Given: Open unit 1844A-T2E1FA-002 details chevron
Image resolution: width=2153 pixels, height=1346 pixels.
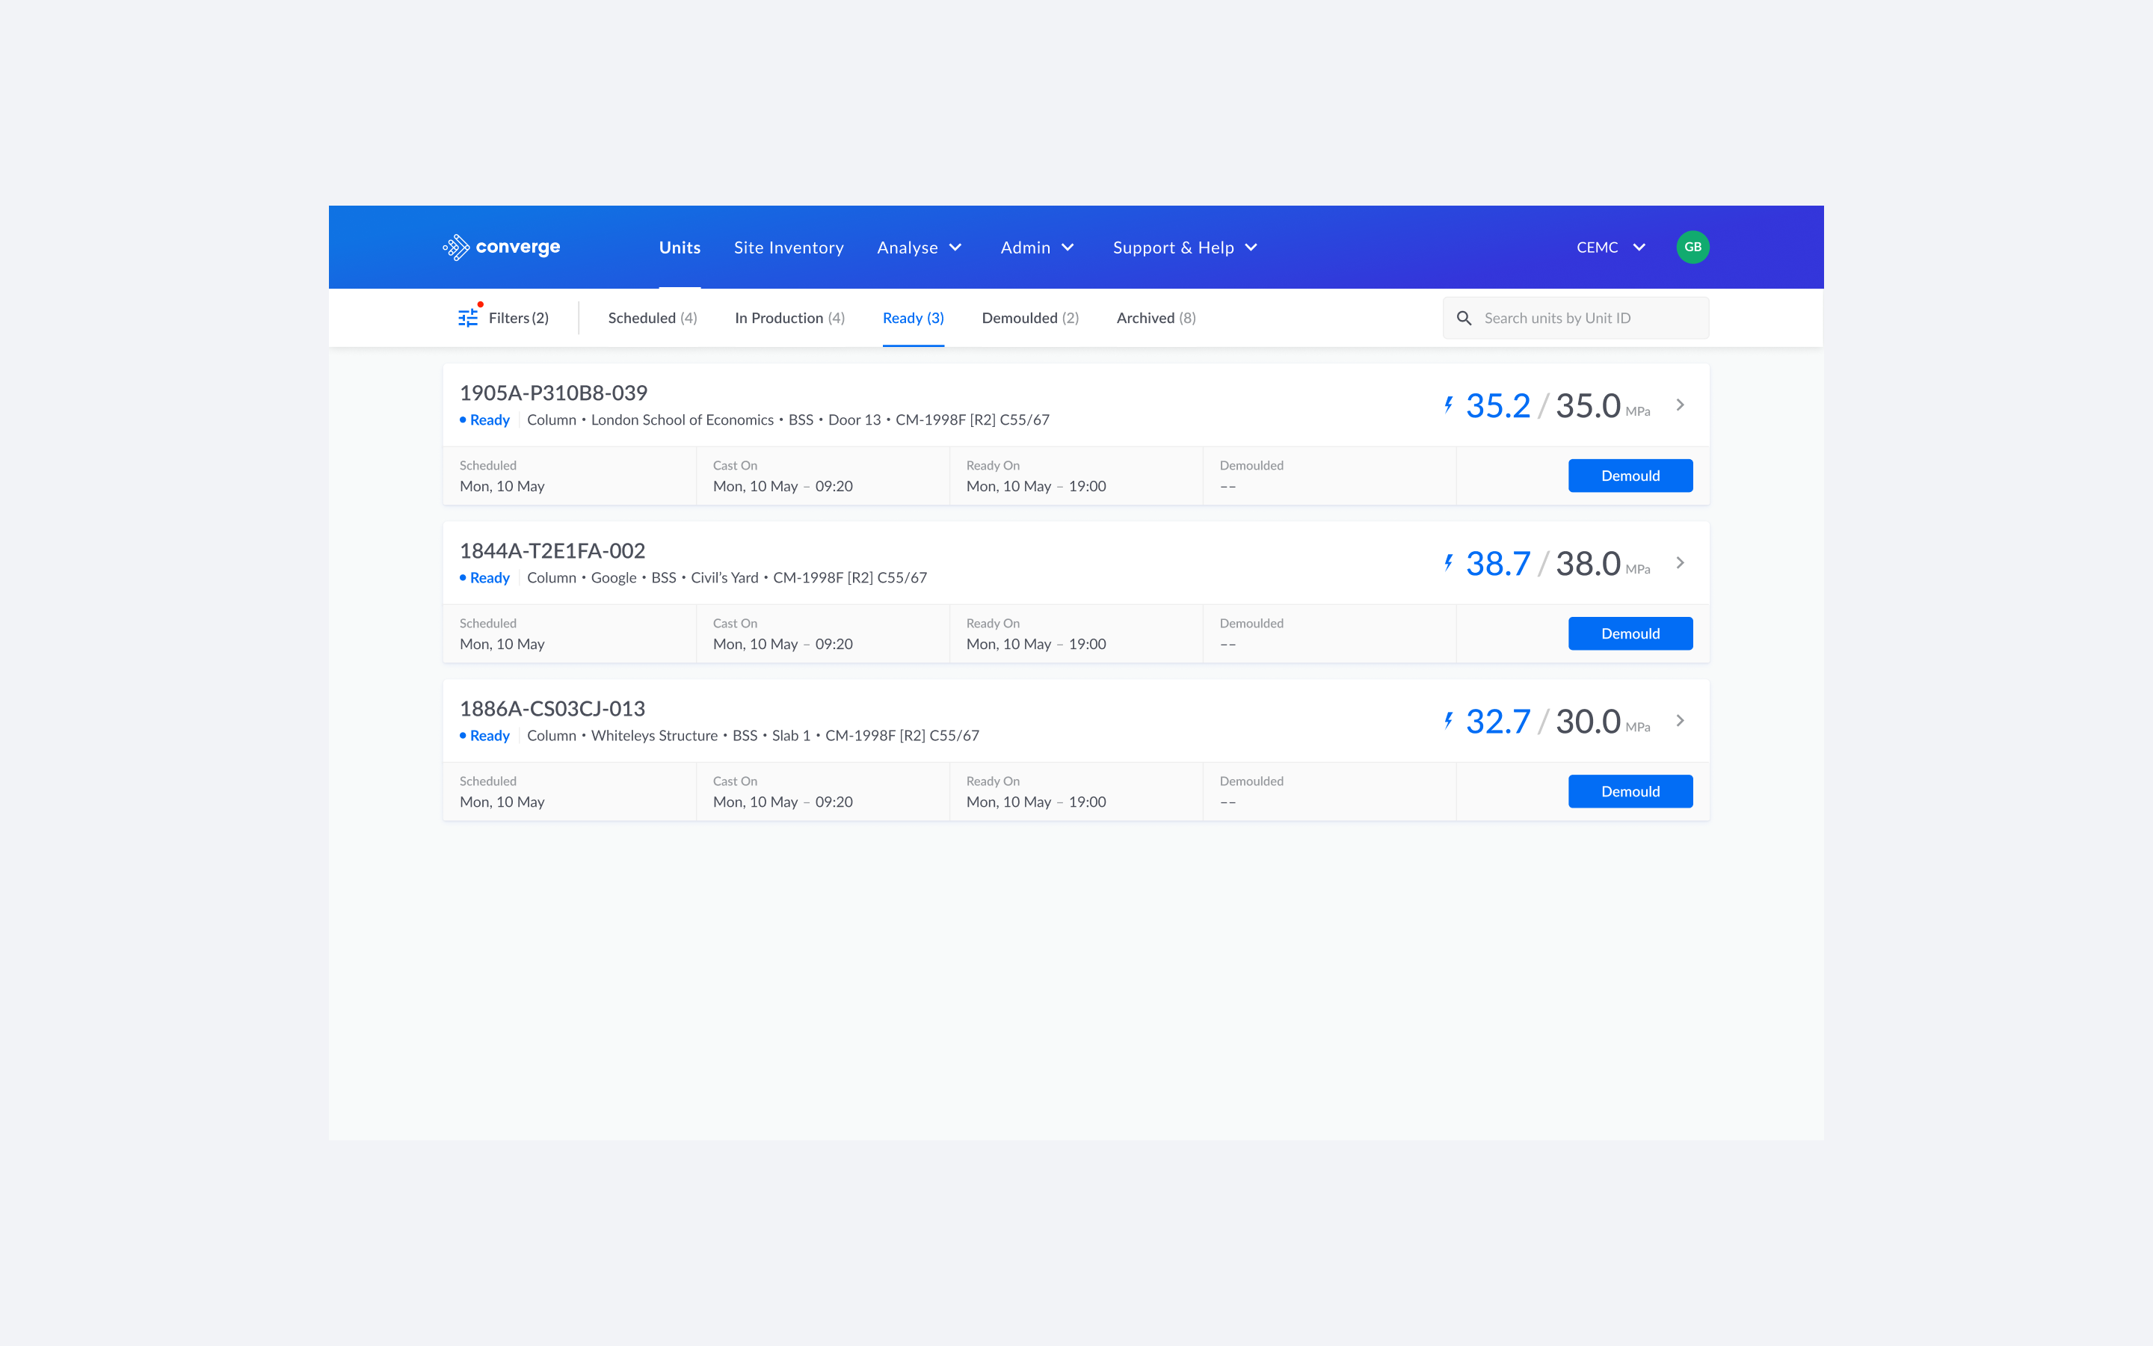Looking at the screenshot, I should point(1680,562).
